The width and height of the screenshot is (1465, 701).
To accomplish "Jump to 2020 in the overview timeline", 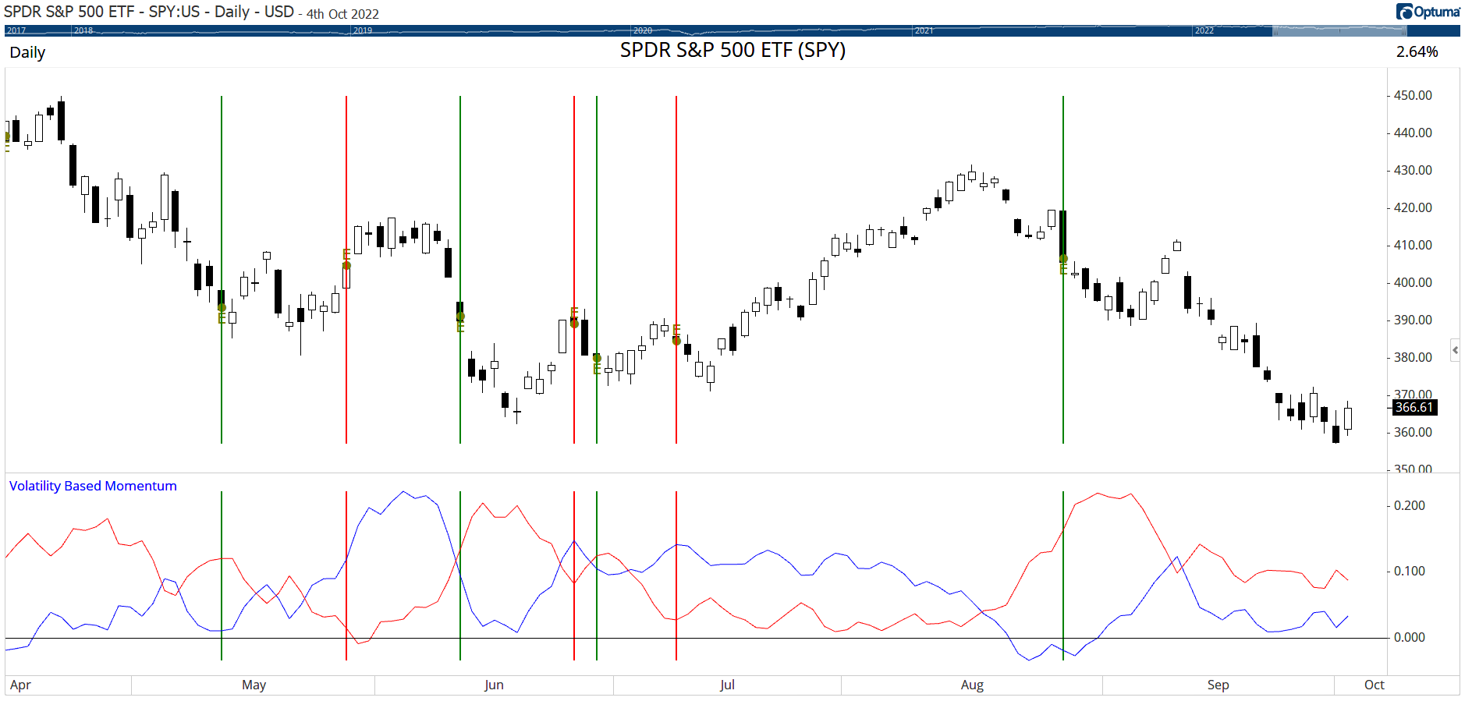I will (643, 30).
